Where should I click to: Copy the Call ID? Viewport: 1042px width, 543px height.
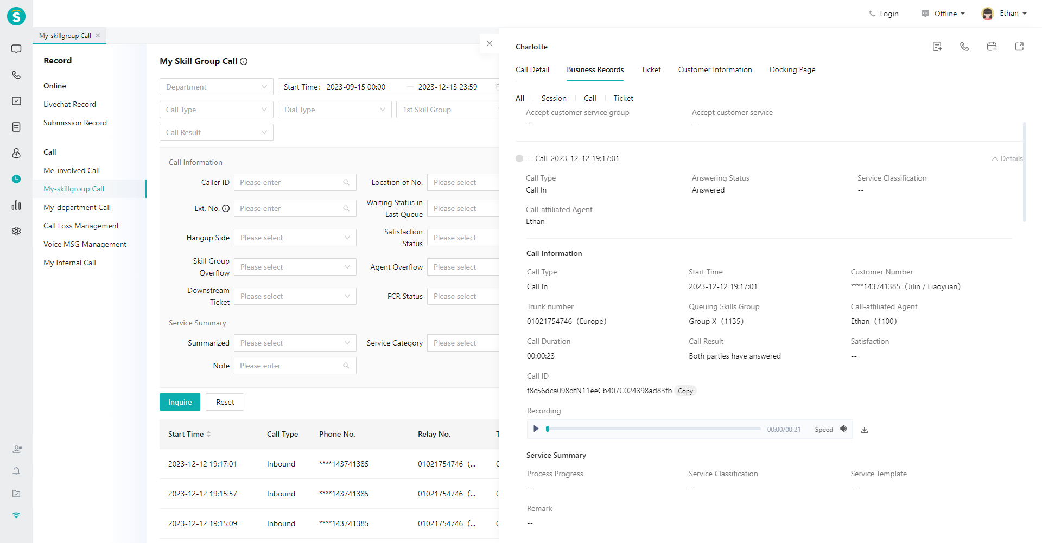(685, 391)
